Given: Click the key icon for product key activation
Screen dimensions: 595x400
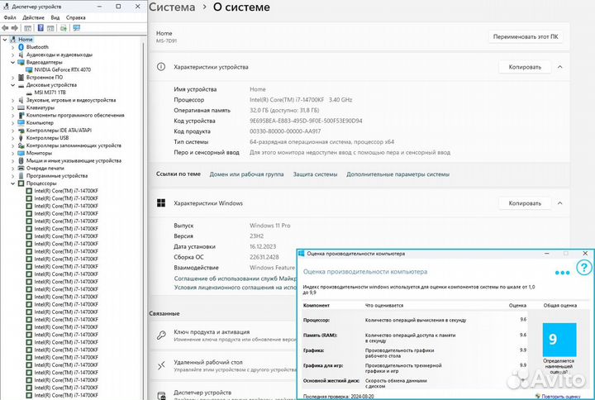Looking at the screenshot, I should (162, 336).
